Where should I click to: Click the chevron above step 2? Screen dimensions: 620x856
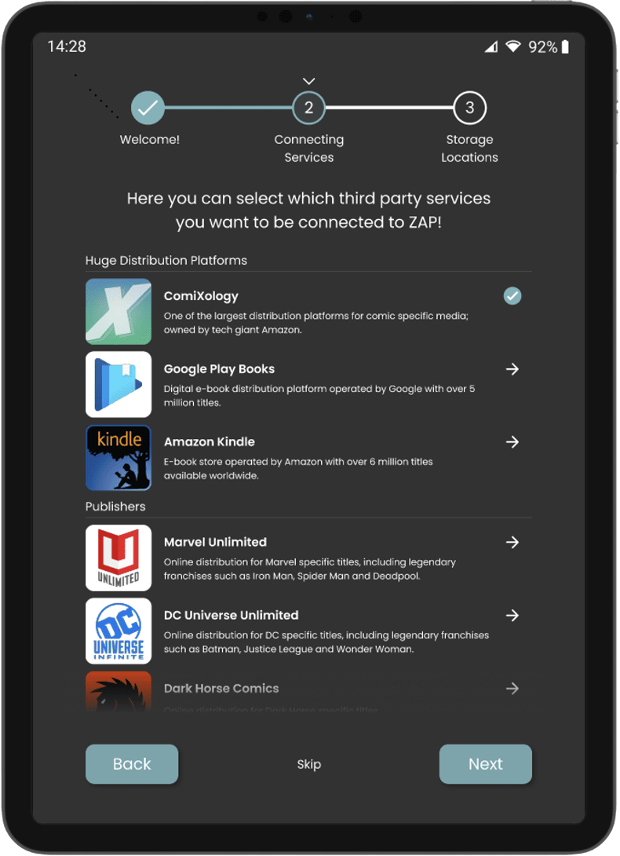click(309, 82)
